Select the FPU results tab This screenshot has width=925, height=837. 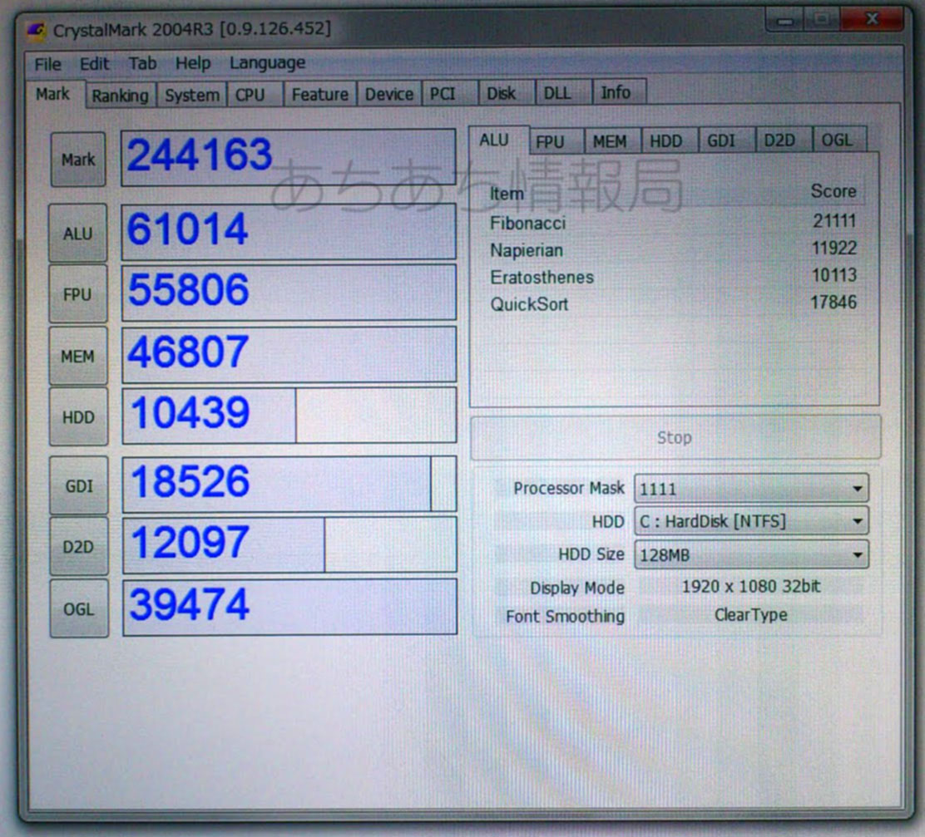(x=550, y=142)
